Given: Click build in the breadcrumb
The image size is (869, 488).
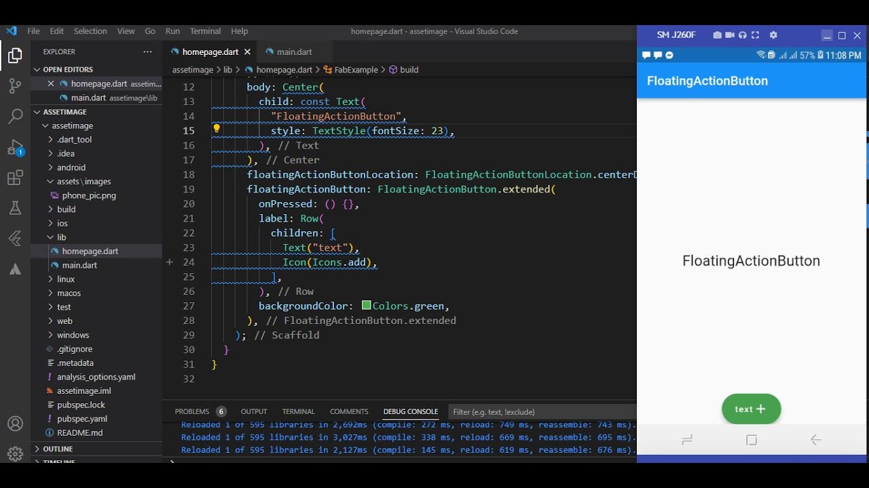Looking at the screenshot, I should pos(403,70).
